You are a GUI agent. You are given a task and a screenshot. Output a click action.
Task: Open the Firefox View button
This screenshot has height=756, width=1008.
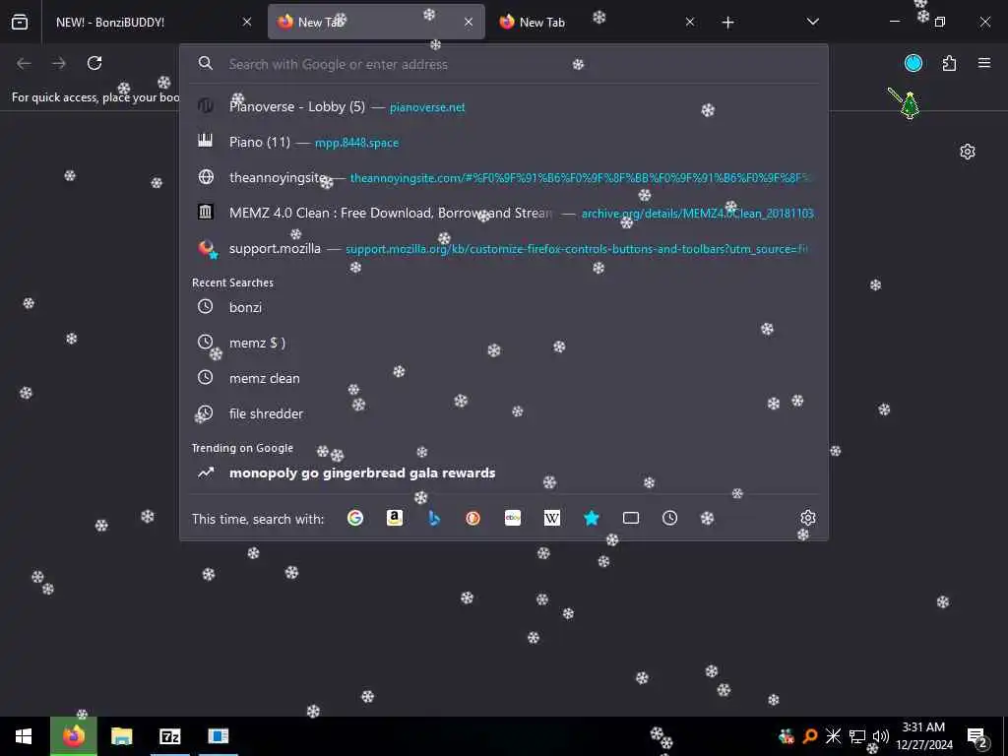click(20, 22)
